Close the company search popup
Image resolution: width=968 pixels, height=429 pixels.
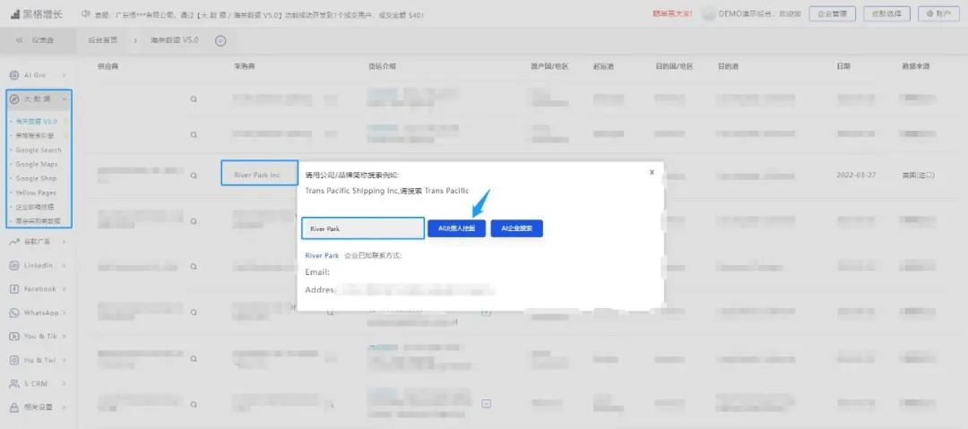point(652,172)
